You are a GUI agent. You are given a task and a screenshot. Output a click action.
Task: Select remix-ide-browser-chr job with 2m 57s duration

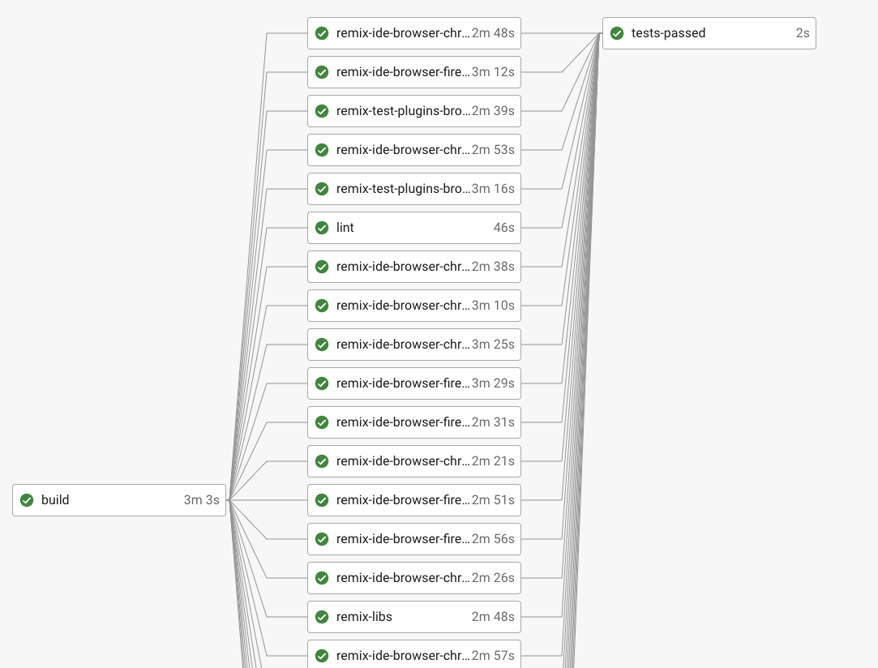414,656
